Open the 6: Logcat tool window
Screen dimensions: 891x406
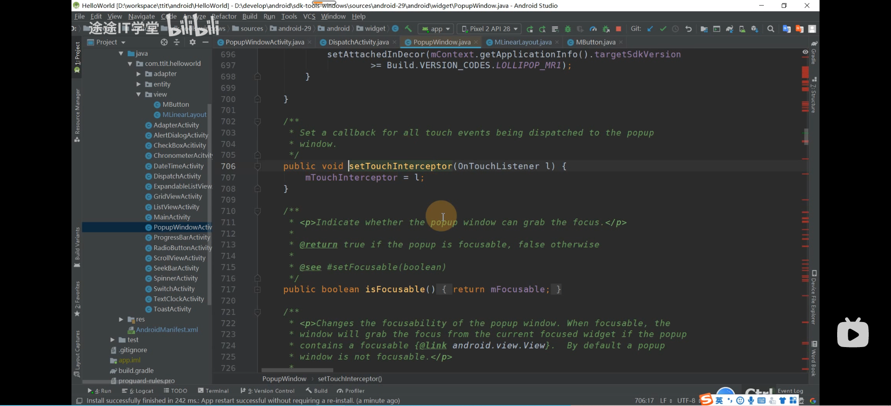click(x=137, y=391)
